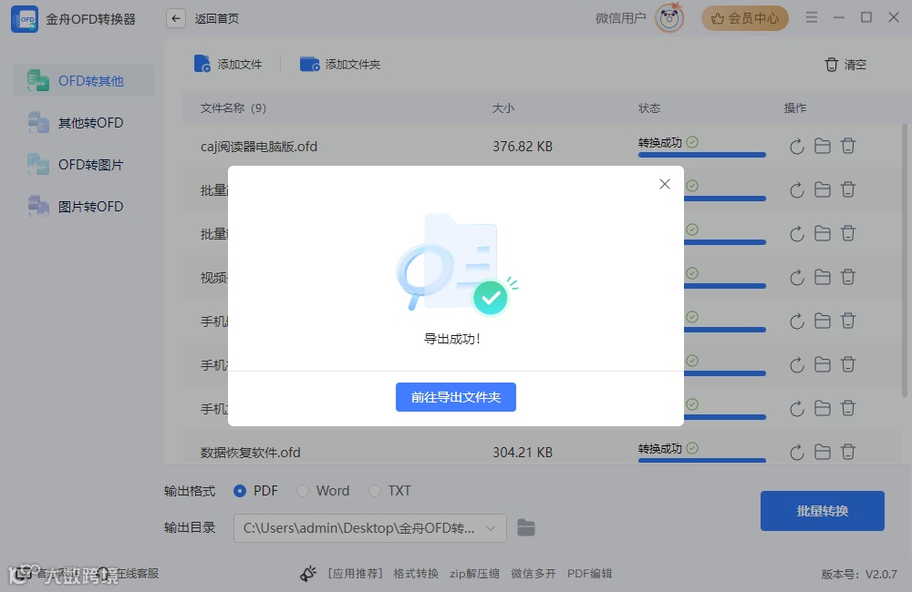This screenshot has width=912, height=592.
Task: Reconvert caj阅读器电脑版.ofd with the refresh icon
Action: pyautogui.click(x=797, y=147)
